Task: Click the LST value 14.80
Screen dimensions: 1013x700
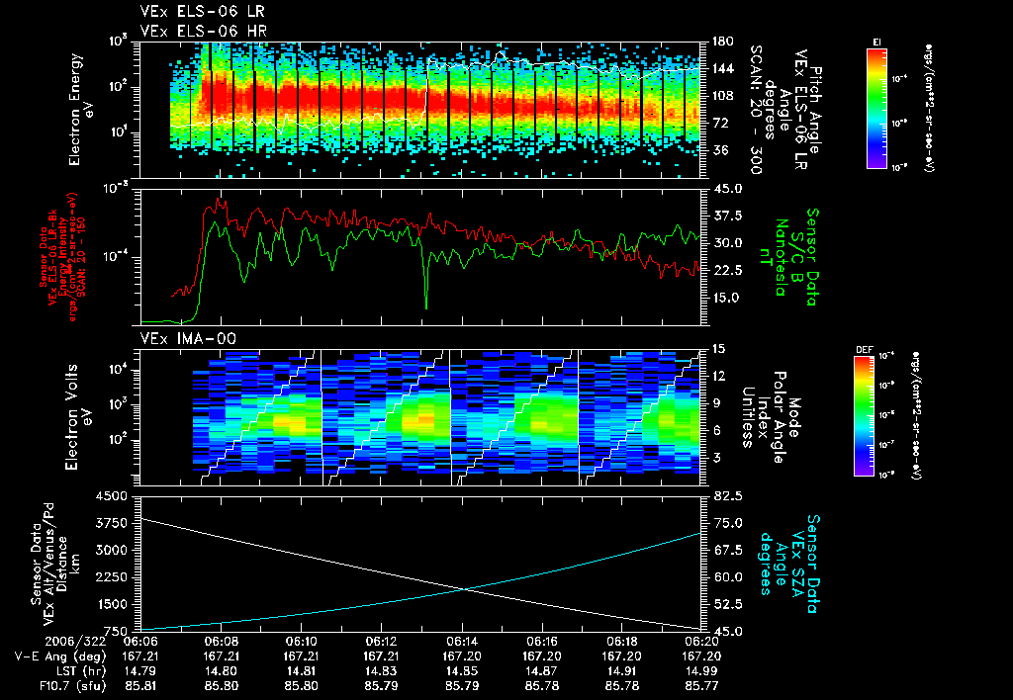Action: [x=221, y=671]
